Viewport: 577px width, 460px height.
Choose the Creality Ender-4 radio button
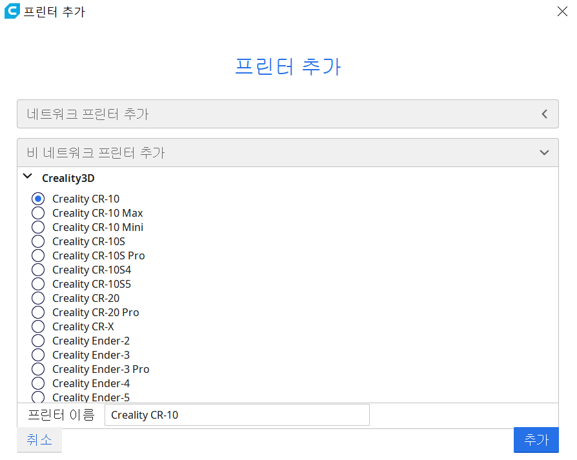(x=38, y=383)
